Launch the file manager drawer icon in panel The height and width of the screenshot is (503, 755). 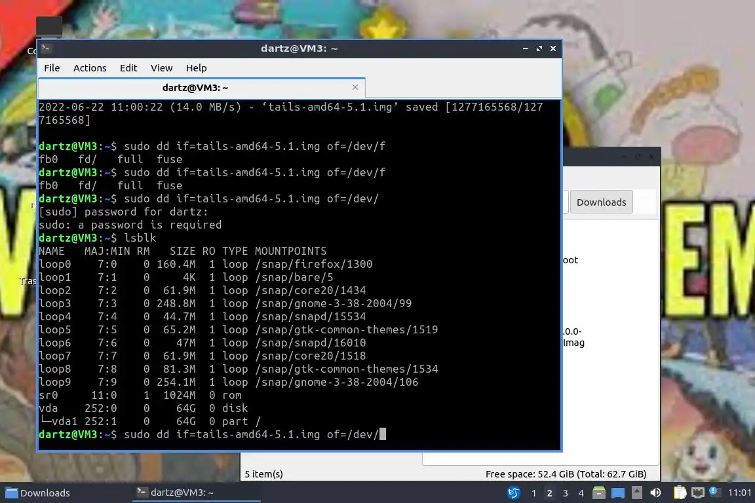point(599,493)
